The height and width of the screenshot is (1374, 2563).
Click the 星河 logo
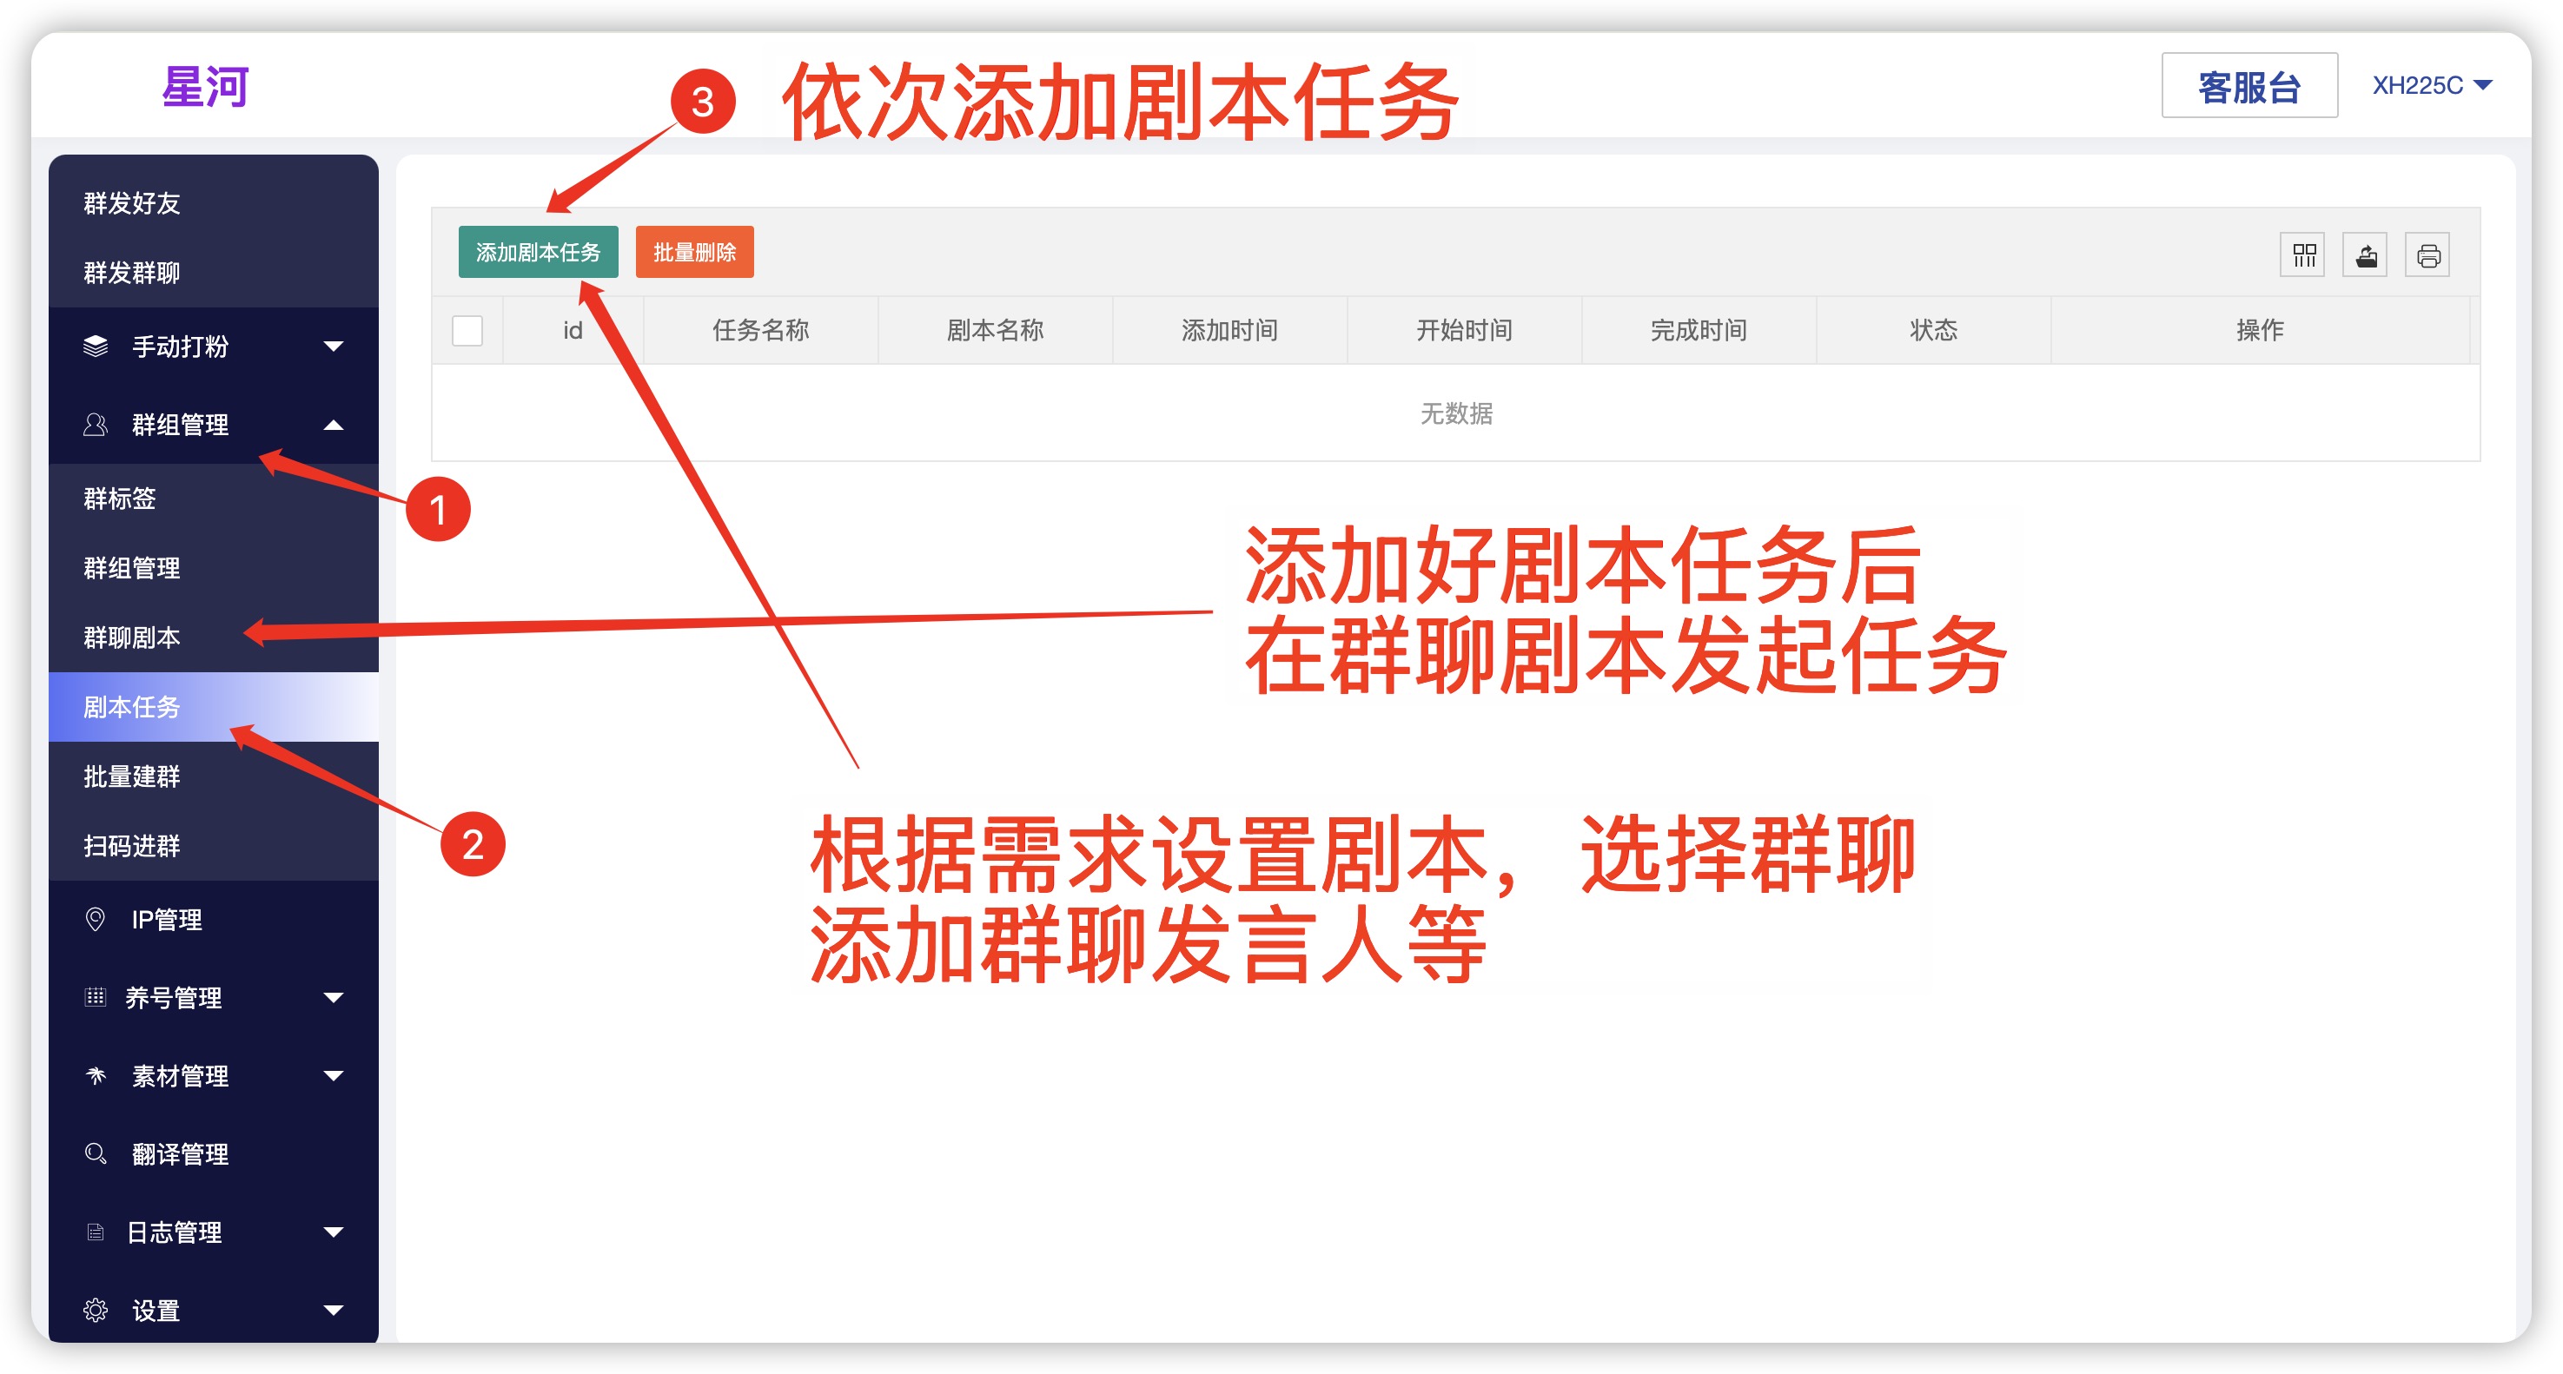[x=205, y=87]
